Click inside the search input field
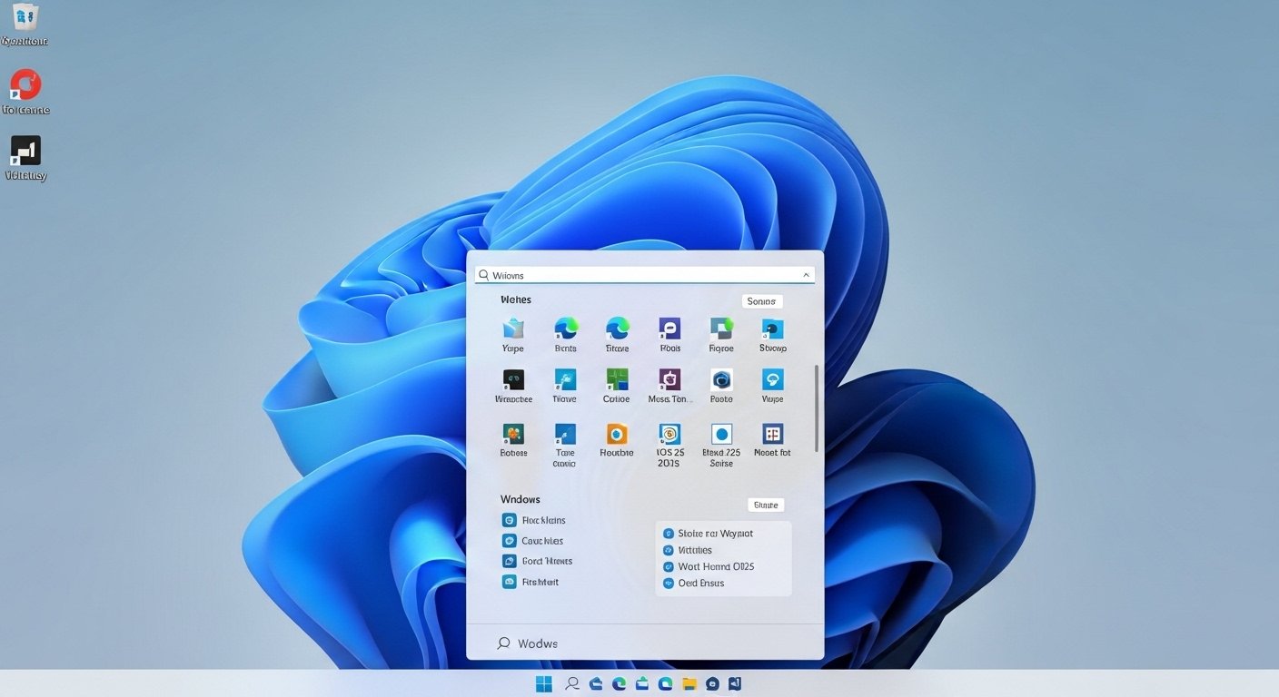The image size is (1279, 697). [636, 274]
